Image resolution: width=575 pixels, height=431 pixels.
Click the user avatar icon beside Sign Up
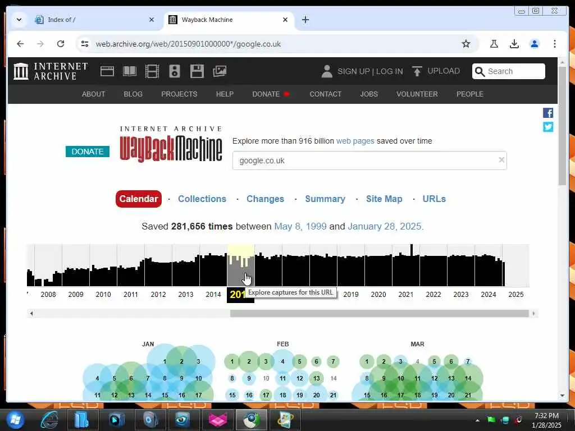tap(327, 71)
